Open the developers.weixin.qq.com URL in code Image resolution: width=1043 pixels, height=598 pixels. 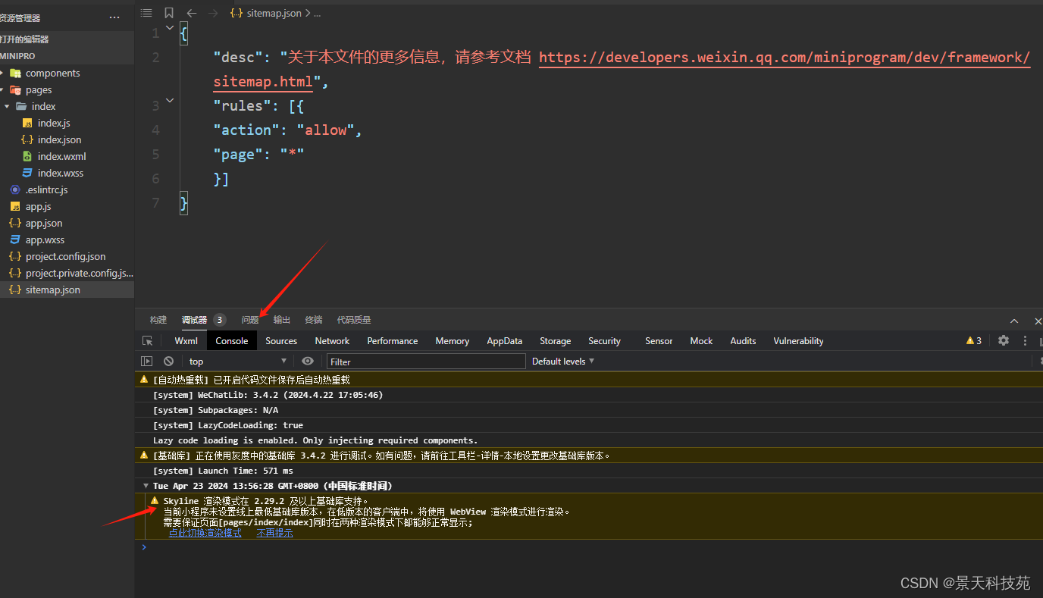[x=785, y=58]
